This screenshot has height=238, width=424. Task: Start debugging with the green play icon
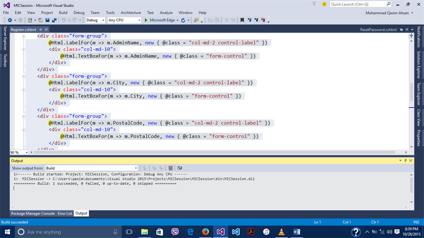[x=146, y=20]
